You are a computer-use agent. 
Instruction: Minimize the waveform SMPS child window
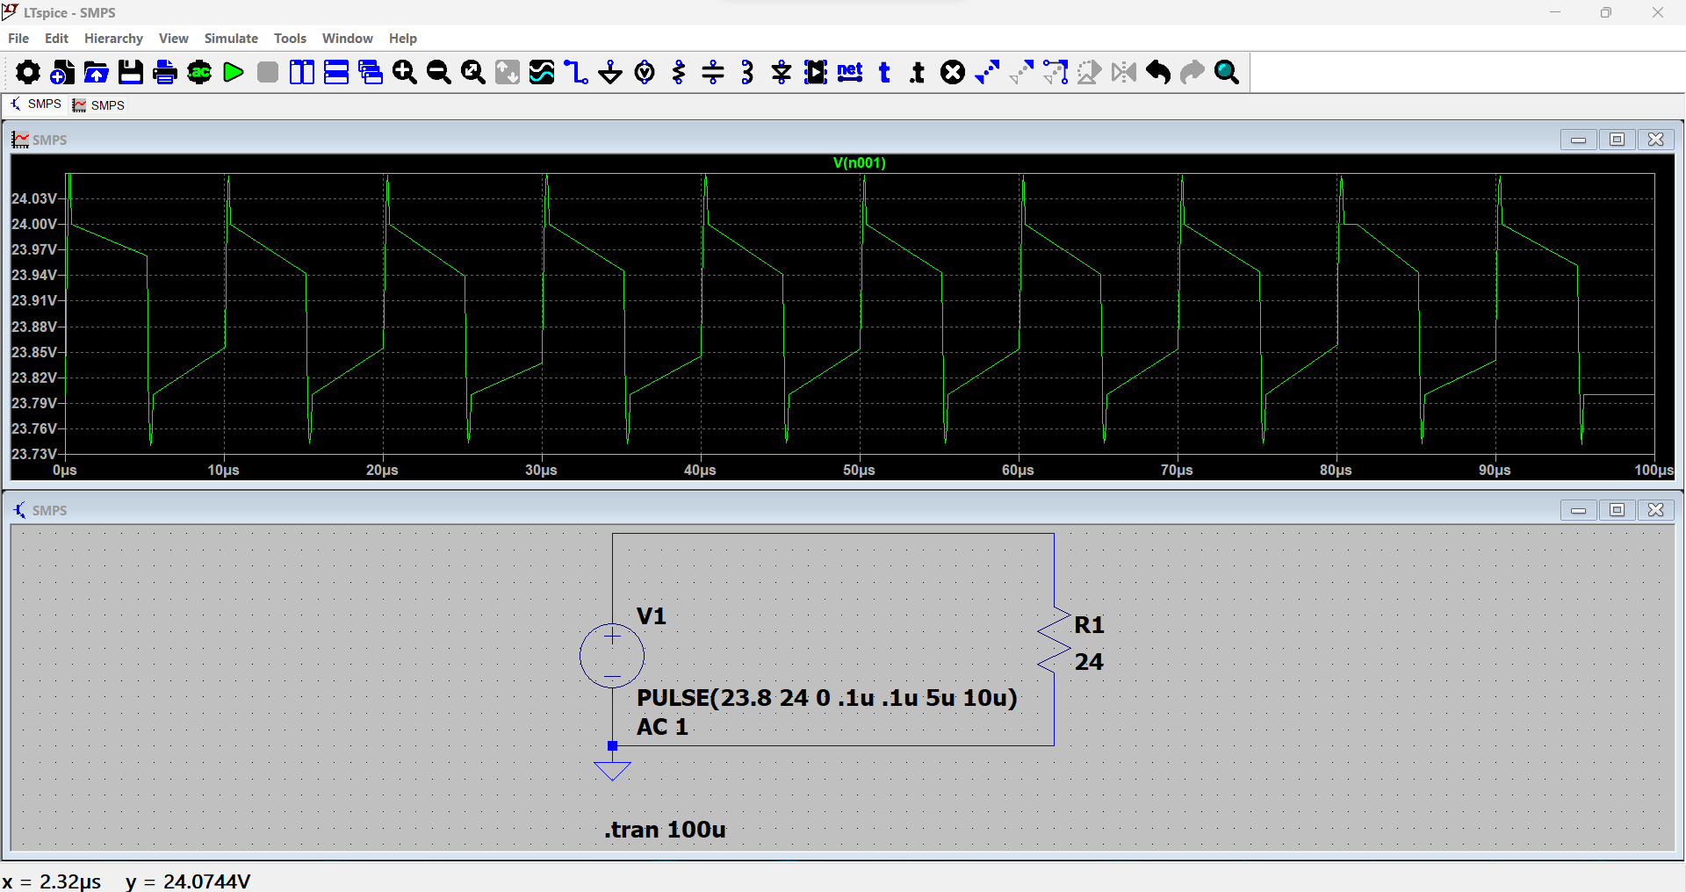pos(1579,140)
